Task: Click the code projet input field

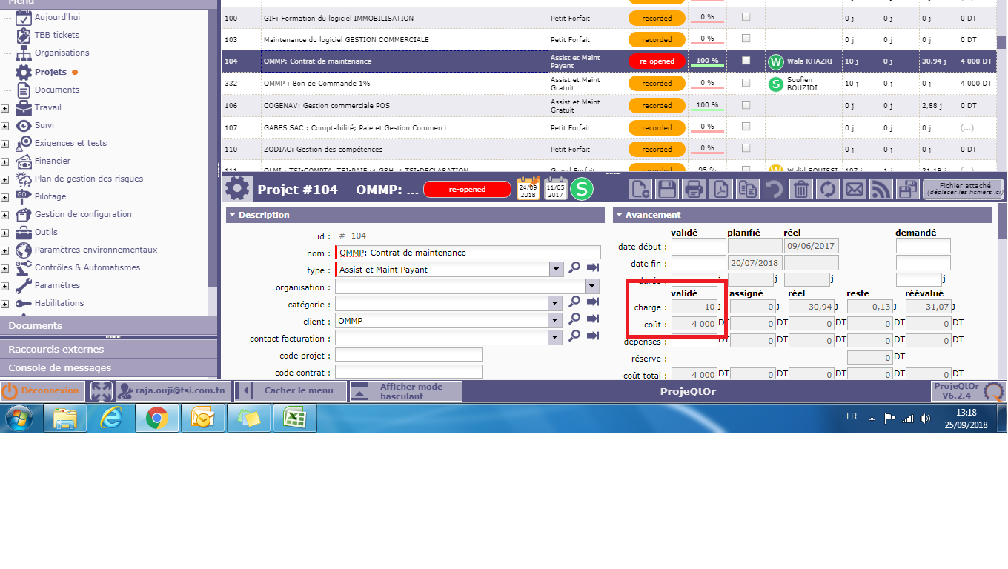Action: point(408,355)
